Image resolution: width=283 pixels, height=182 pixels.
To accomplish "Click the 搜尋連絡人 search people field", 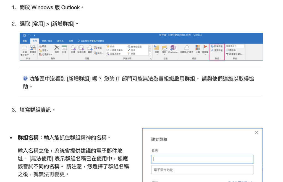I will tap(235, 46).
